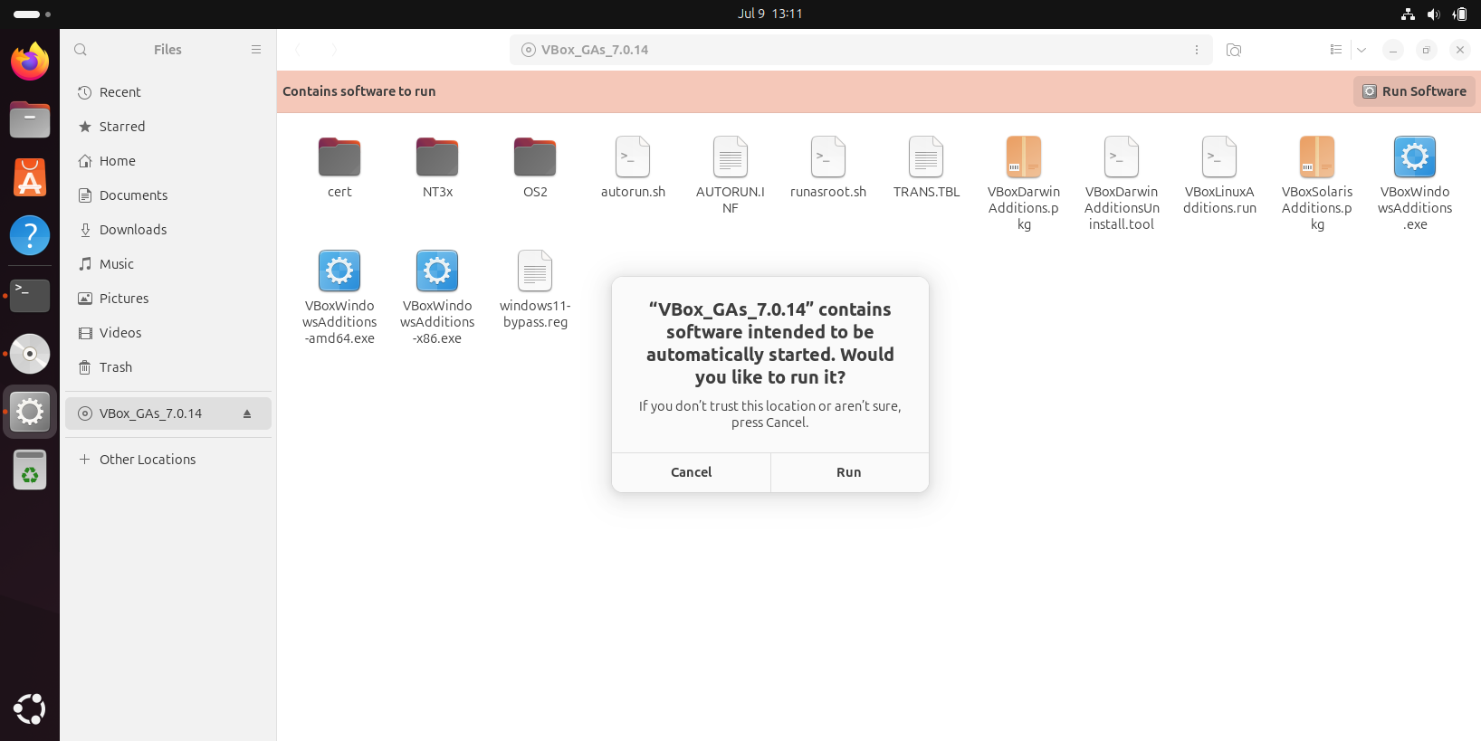Select the NT3x folder
This screenshot has height=741, width=1481.
coord(437,167)
